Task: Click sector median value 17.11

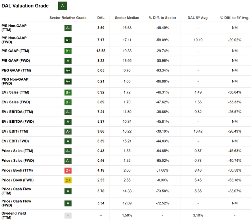Action: coord(127,40)
